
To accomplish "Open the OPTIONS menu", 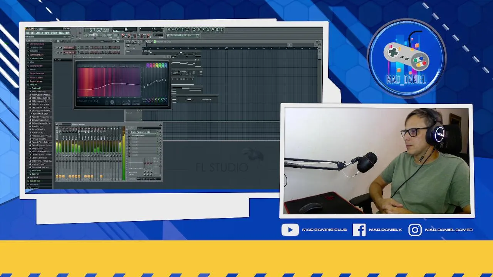I will (x=54, y=33).
